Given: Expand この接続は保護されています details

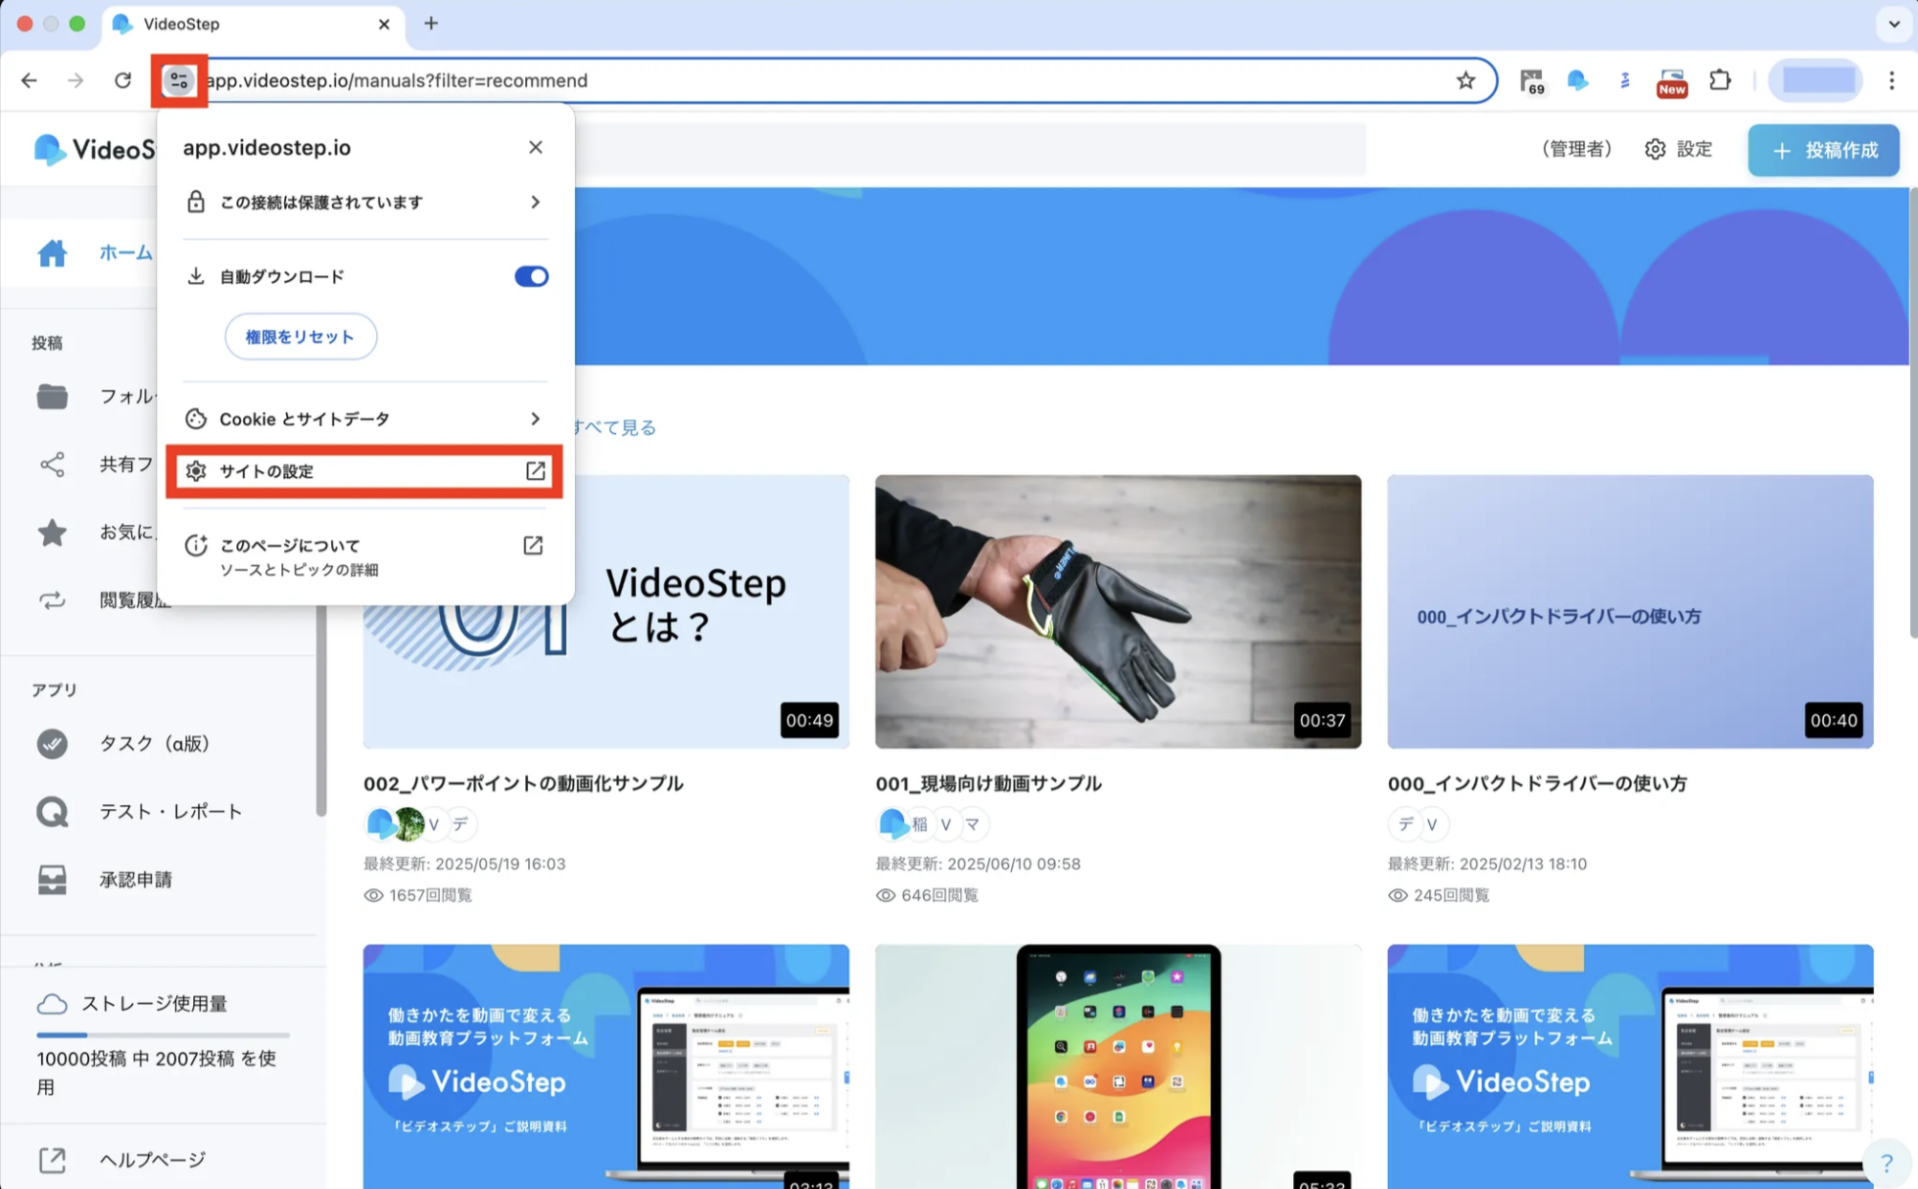Looking at the screenshot, I should [x=363, y=202].
